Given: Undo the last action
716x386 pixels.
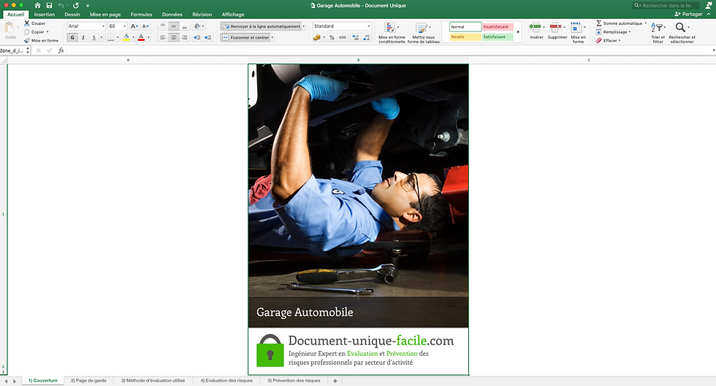Looking at the screenshot, I should [61, 6].
